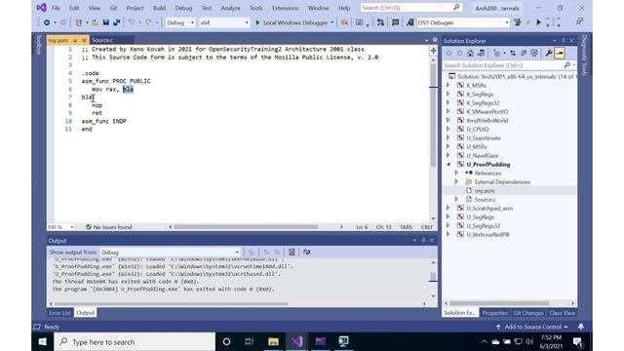Image resolution: width=624 pixels, height=351 pixels.
Task: Open Show output from Debug dropdown
Action: tap(170, 253)
